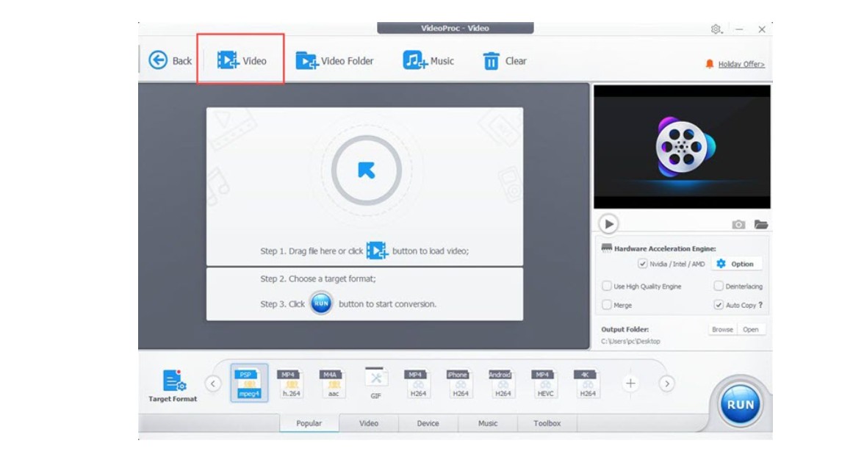Click the Auto Copy help question mark

(760, 305)
